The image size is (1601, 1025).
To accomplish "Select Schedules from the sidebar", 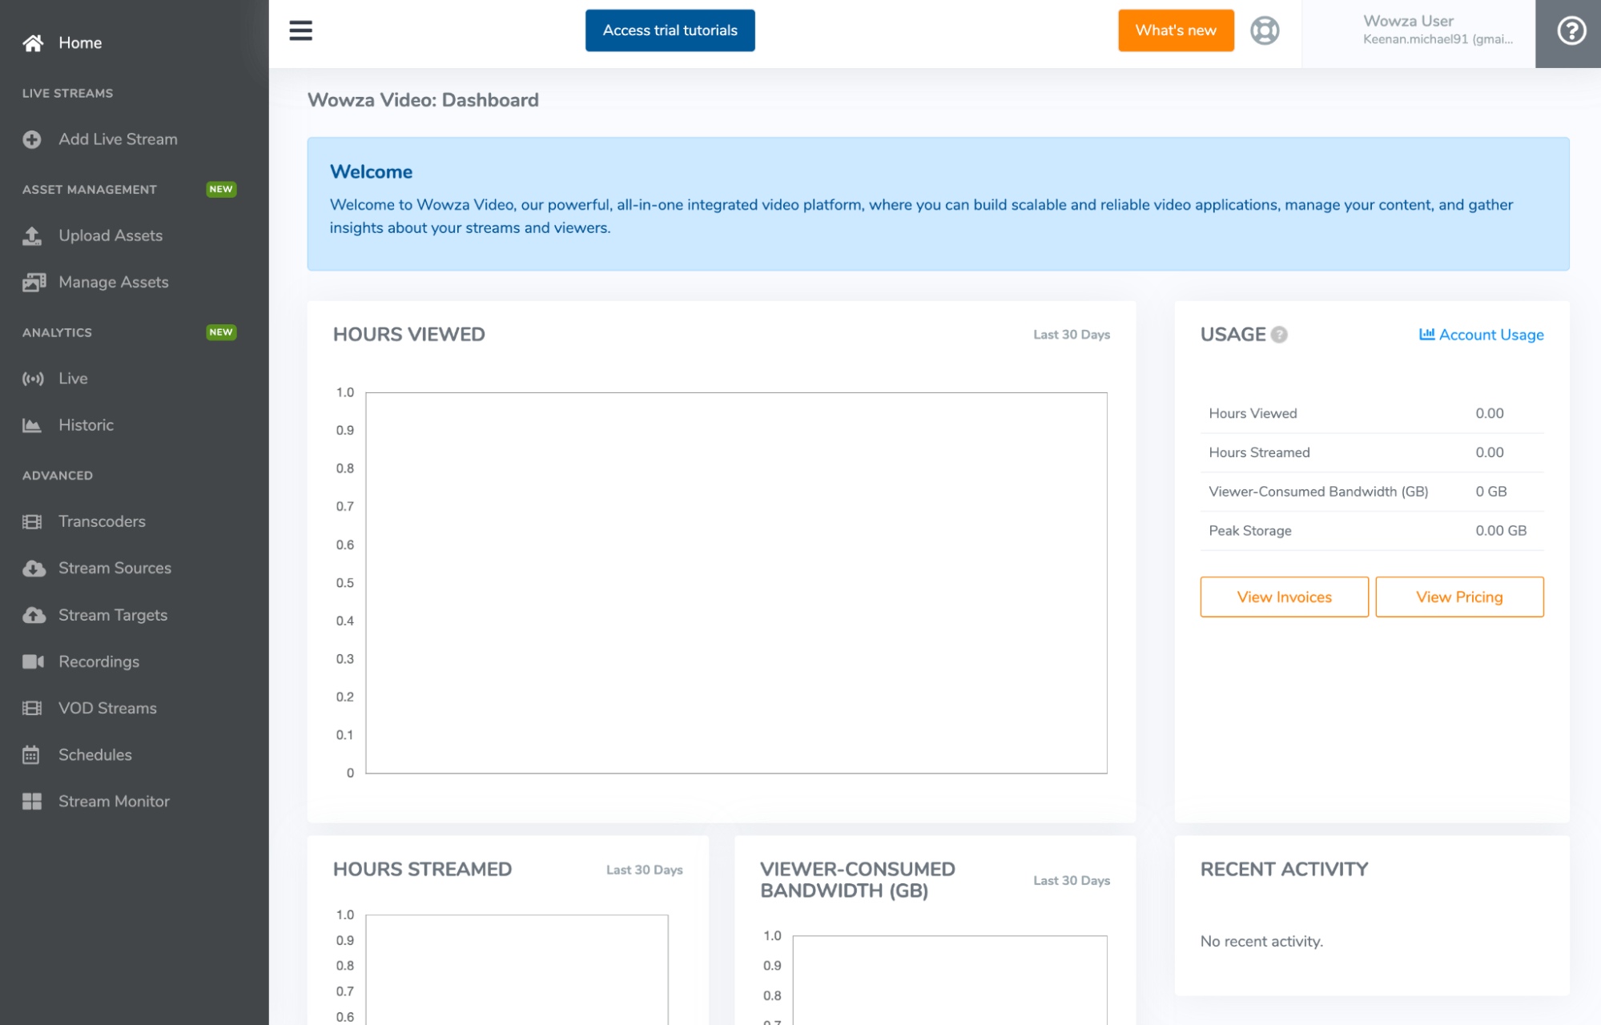I will pos(95,755).
